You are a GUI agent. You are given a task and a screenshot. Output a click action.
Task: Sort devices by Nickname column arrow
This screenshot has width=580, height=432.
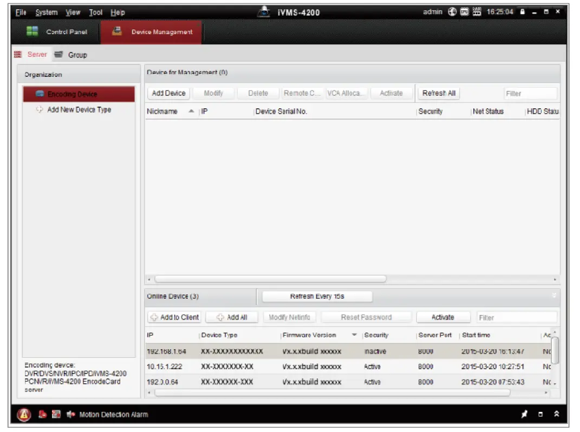click(x=191, y=112)
